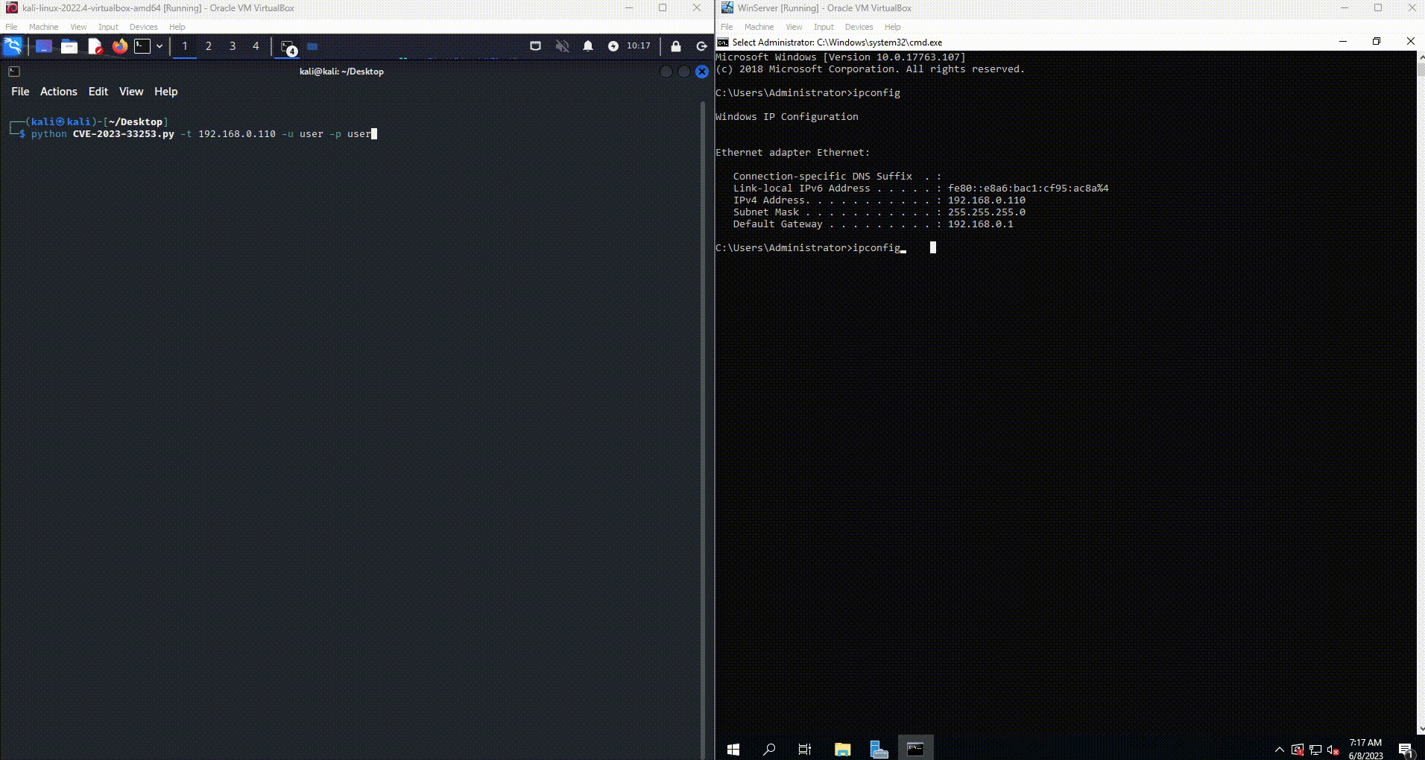
Task: Open the File menu in Kali terminal
Action: tap(20, 92)
